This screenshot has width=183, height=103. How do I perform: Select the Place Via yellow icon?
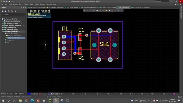(106, 11)
